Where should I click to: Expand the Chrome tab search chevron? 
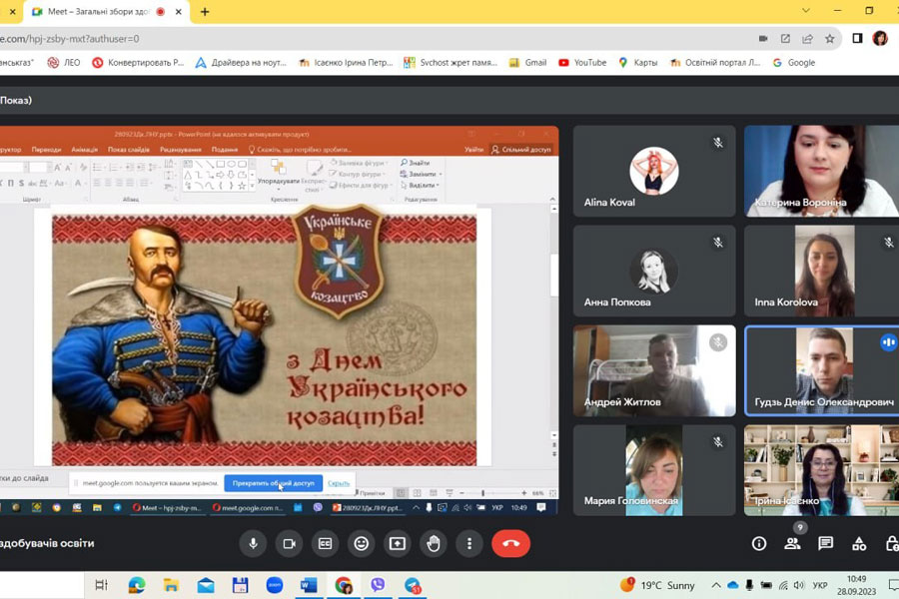pos(806,11)
